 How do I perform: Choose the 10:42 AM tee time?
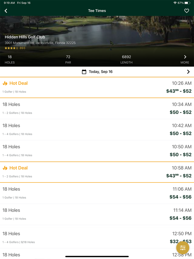coord(97,129)
